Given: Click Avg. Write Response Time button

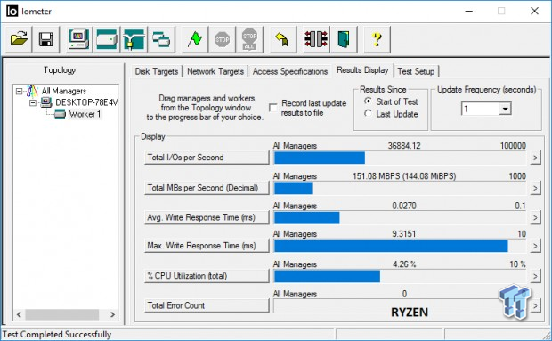Looking at the screenshot, I should pyautogui.click(x=207, y=217).
